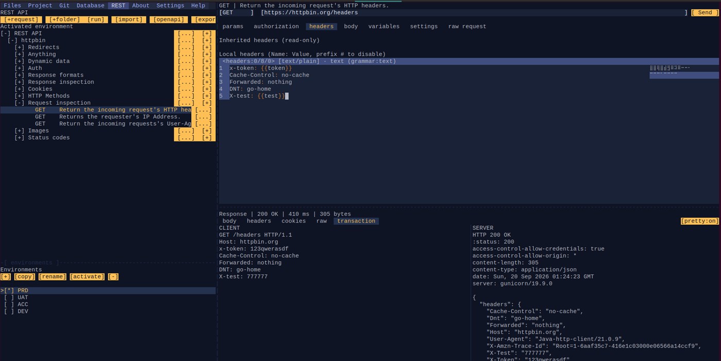The width and height of the screenshot is (721, 361).
Task: Open the Project menu
Action: (40, 6)
